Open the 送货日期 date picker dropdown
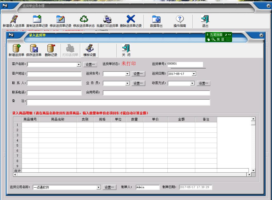Screen dimensions: 272x200 coord(194,74)
